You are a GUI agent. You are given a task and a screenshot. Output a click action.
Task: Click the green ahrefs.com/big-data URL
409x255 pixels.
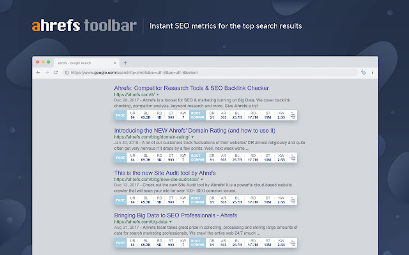coord(141,222)
